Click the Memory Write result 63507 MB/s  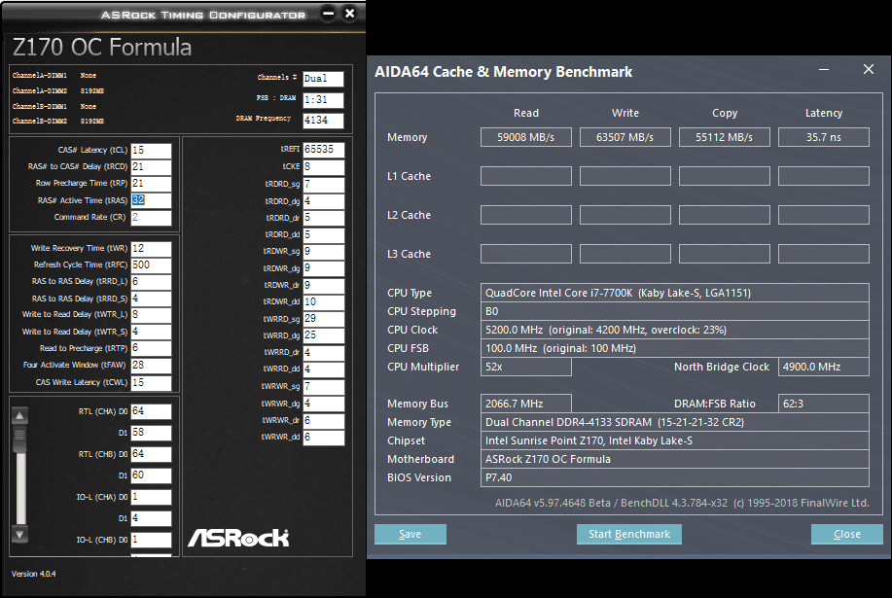pyautogui.click(x=625, y=137)
